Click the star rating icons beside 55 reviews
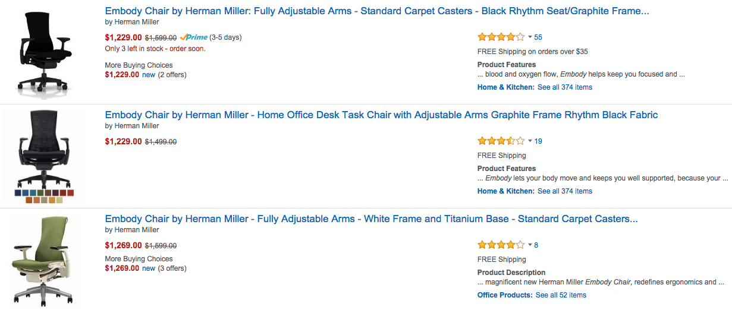The image size is (732, 310). (501, 37)
